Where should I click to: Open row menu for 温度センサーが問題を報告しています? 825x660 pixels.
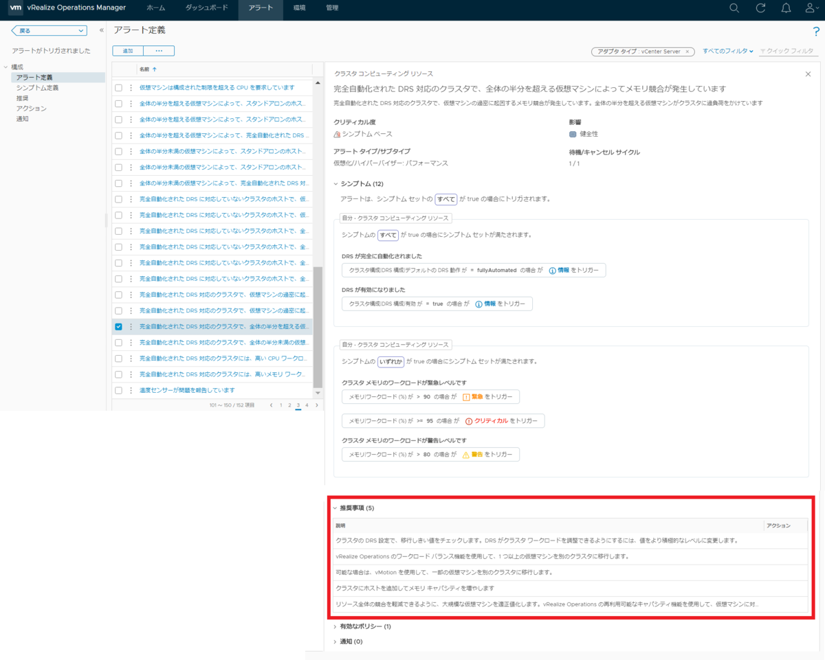131,390
